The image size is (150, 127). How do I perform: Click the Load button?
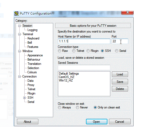(120, 74)
